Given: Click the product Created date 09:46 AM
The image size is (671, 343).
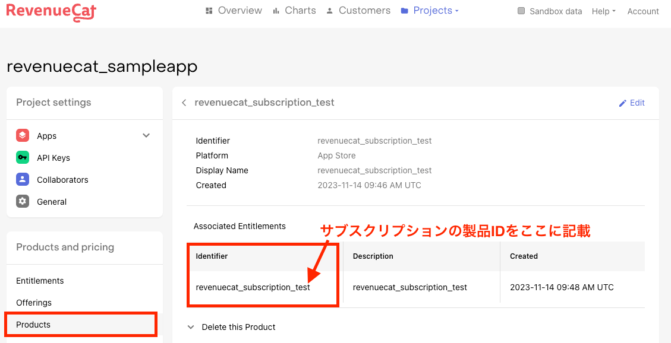Looking at the screenshot, I should click(x=369, y=185).
